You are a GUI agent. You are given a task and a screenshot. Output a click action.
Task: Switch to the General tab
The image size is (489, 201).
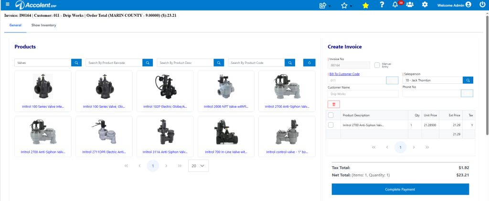coord(15,25)
